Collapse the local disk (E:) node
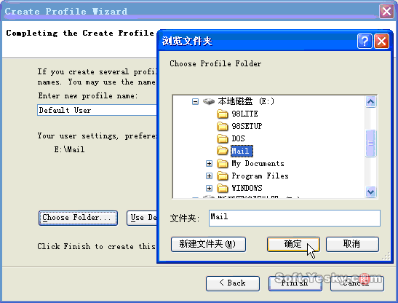This screenshot has width=398, height=303. click(195, 102)
